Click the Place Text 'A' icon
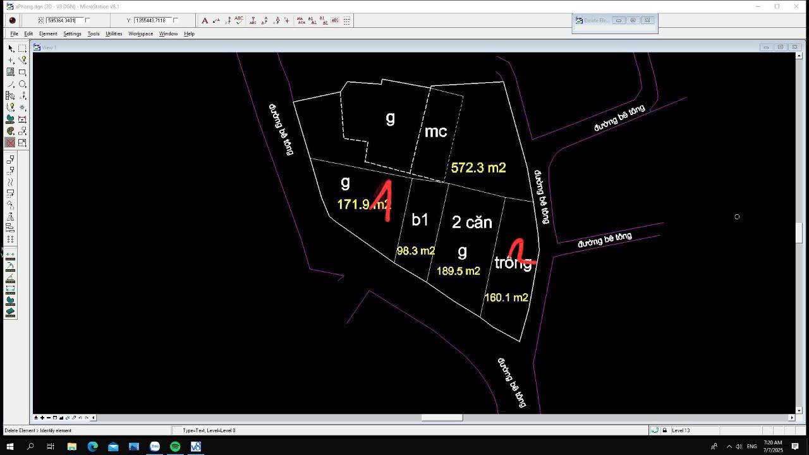 (205, 21)
